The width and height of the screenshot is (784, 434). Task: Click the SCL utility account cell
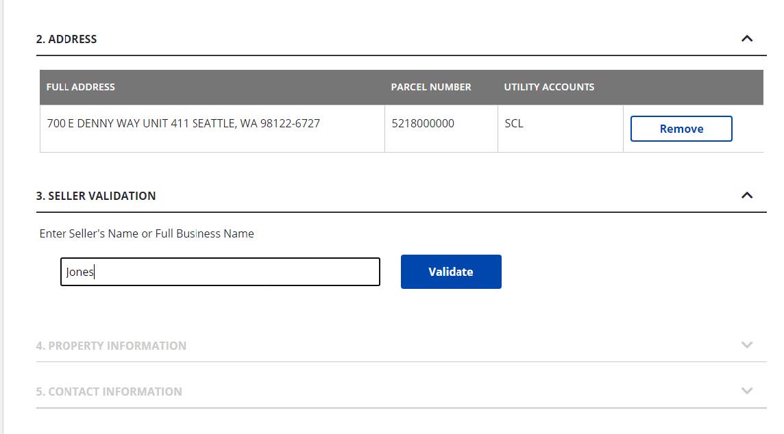pyautogui.click(x=513, y=124)
